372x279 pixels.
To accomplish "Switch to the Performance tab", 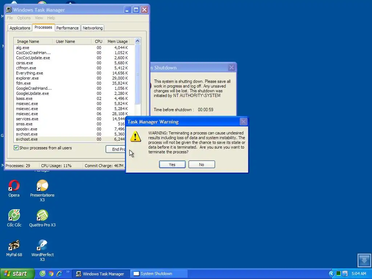I will pyautogui.click(x=67, y=28).
